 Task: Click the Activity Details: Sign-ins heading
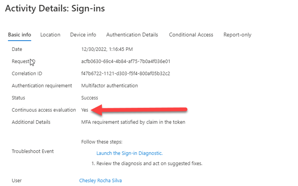(55, 9)
